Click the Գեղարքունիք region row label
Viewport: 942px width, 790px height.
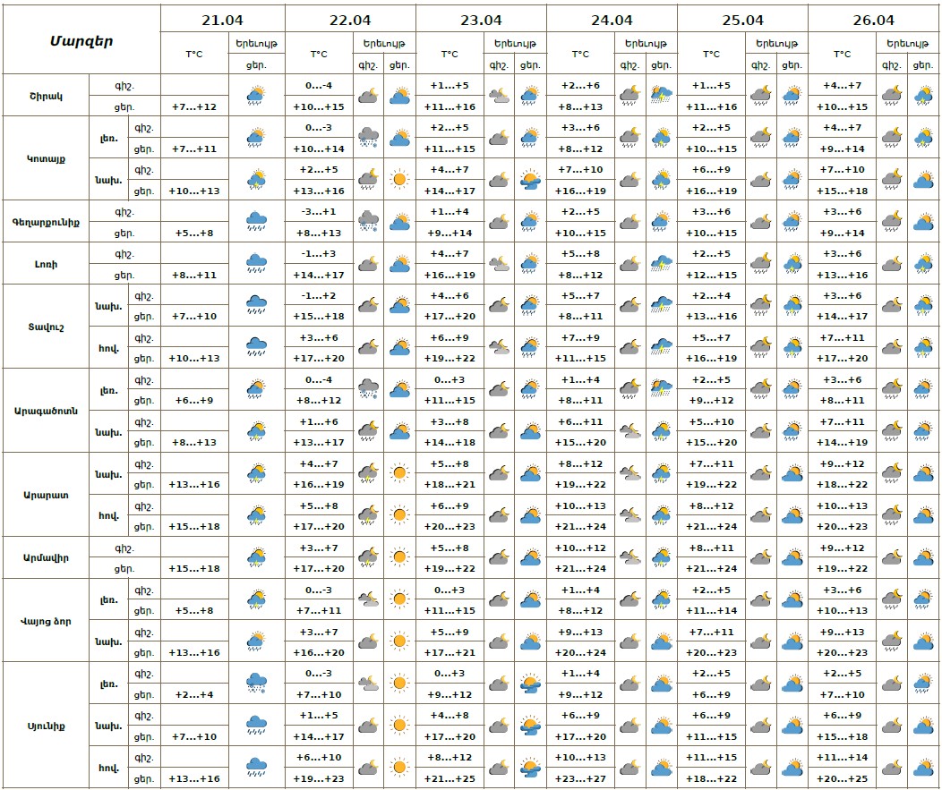pos(46,221)
